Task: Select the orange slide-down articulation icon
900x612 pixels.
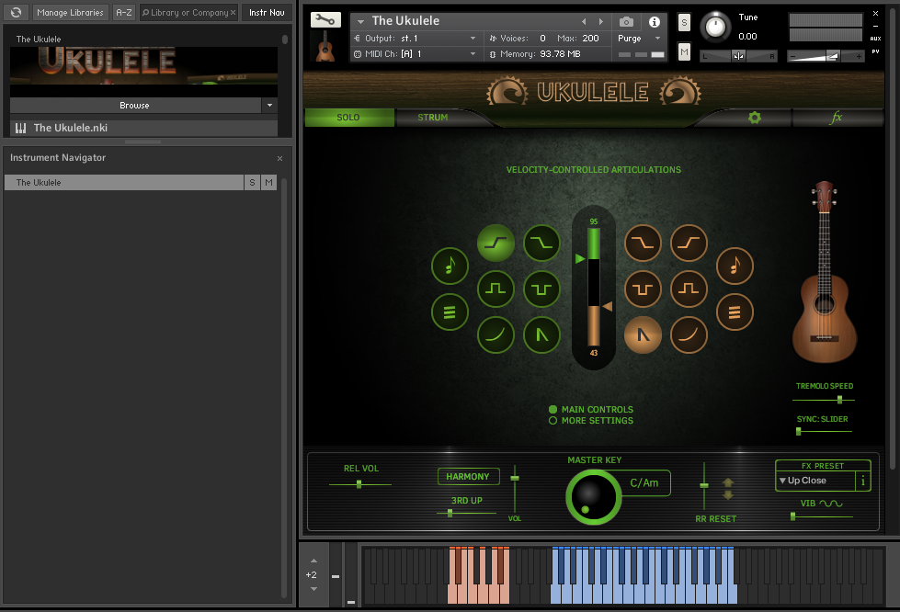Action: pyautogui.click(x=643, y=244)
